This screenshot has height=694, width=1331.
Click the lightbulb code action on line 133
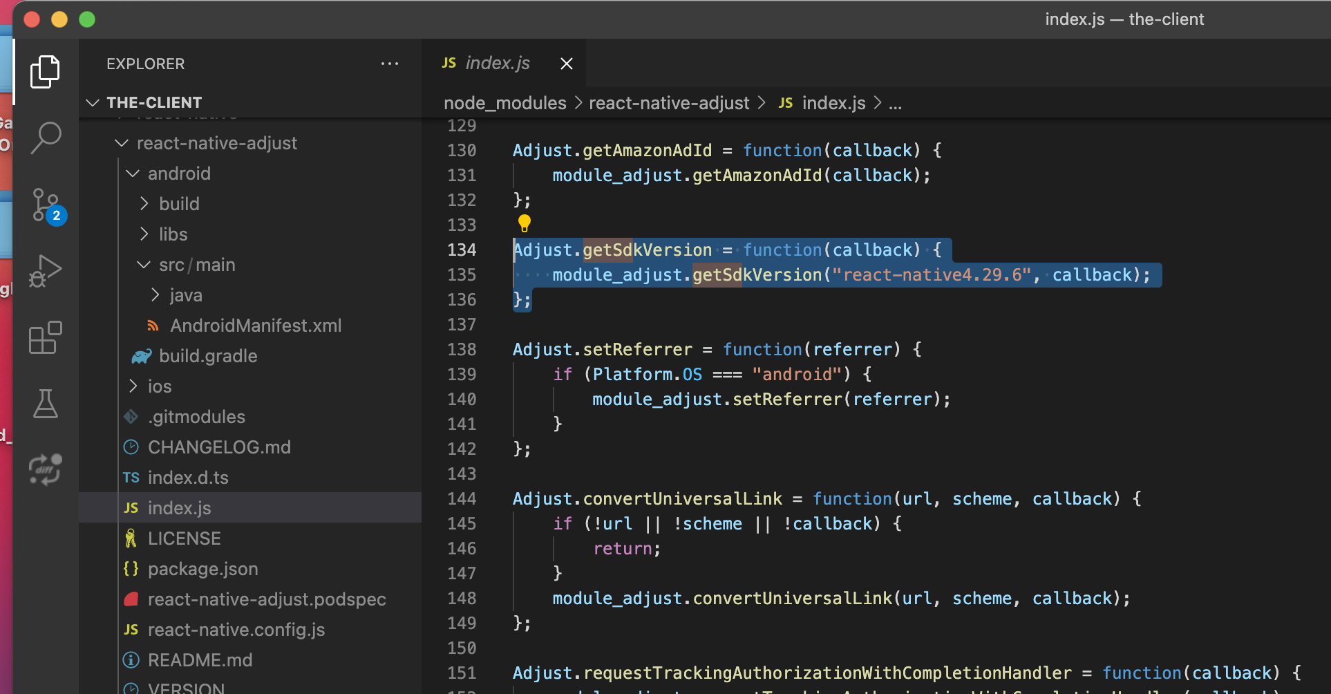pyautogui.click(x=524, y=223)
